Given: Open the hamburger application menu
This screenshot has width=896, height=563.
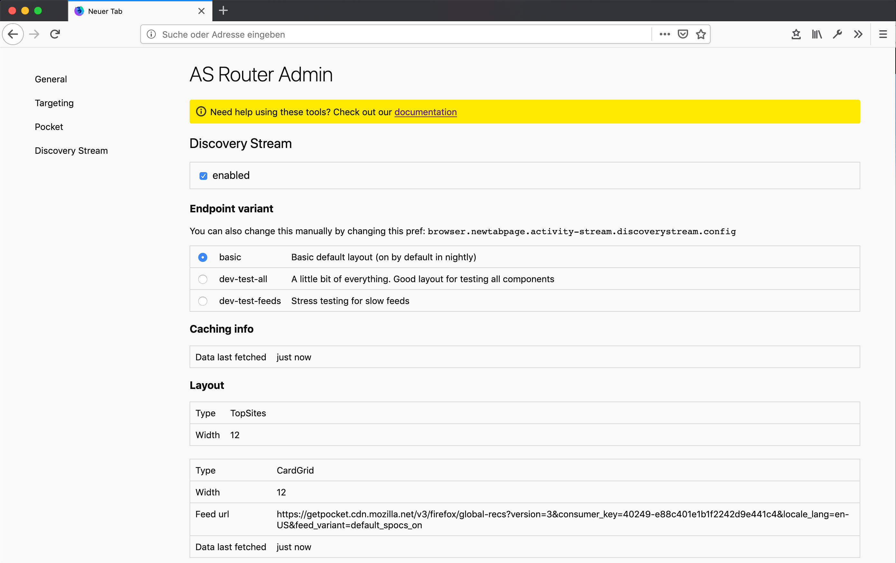Looking at the screenshot, I should click(x=883, y=34).
